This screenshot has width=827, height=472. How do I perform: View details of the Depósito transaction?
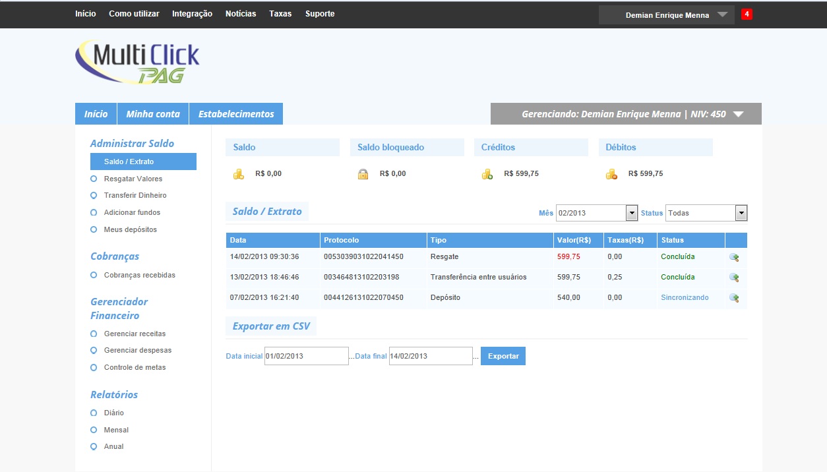tap(733, 297)
